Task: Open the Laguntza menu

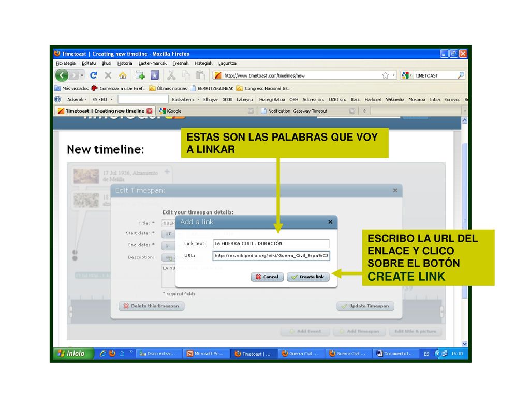Action: [227, 63]
